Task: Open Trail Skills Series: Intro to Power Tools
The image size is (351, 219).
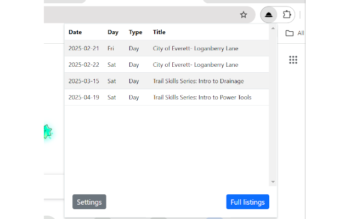Action: [201, 97]
